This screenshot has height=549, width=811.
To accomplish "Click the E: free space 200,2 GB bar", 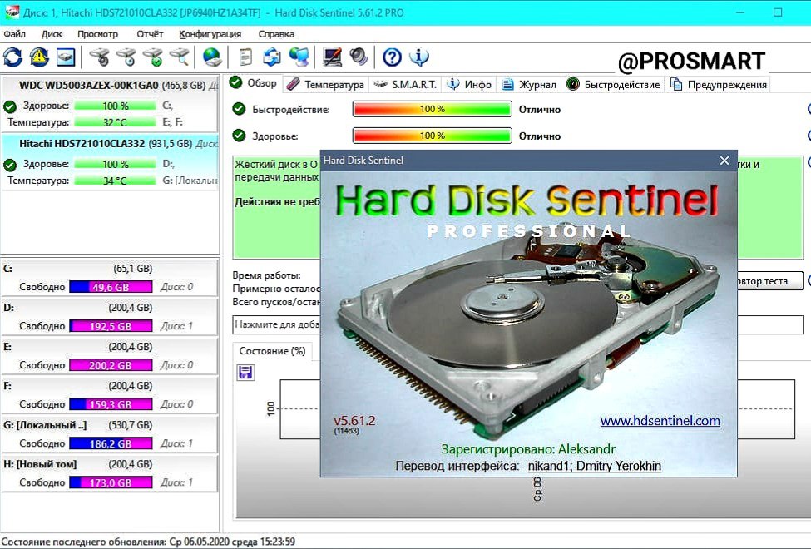I will (x=111, y=365).
